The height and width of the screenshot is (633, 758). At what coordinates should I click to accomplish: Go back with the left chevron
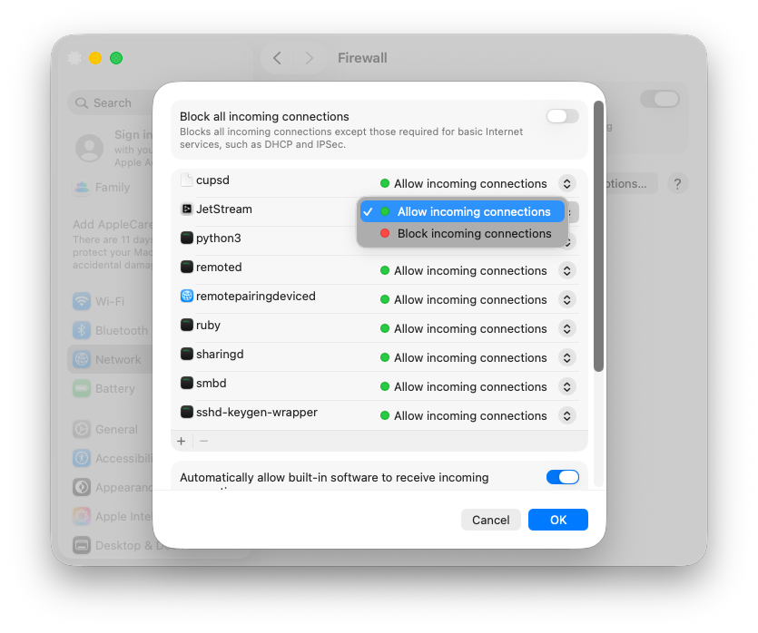[x=277, y=58]
